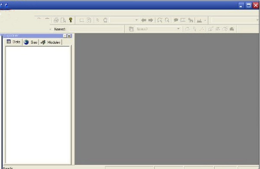Click the Explorer panel pin/menu button
260x169 pixels.
[x=65, y=36]
